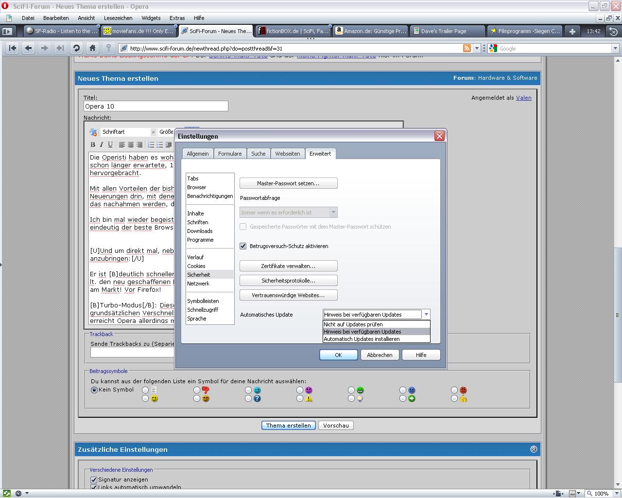Click the RSS feed icon in address bar
Viewport: 622px width, 498px height.
tap(466, 48)
